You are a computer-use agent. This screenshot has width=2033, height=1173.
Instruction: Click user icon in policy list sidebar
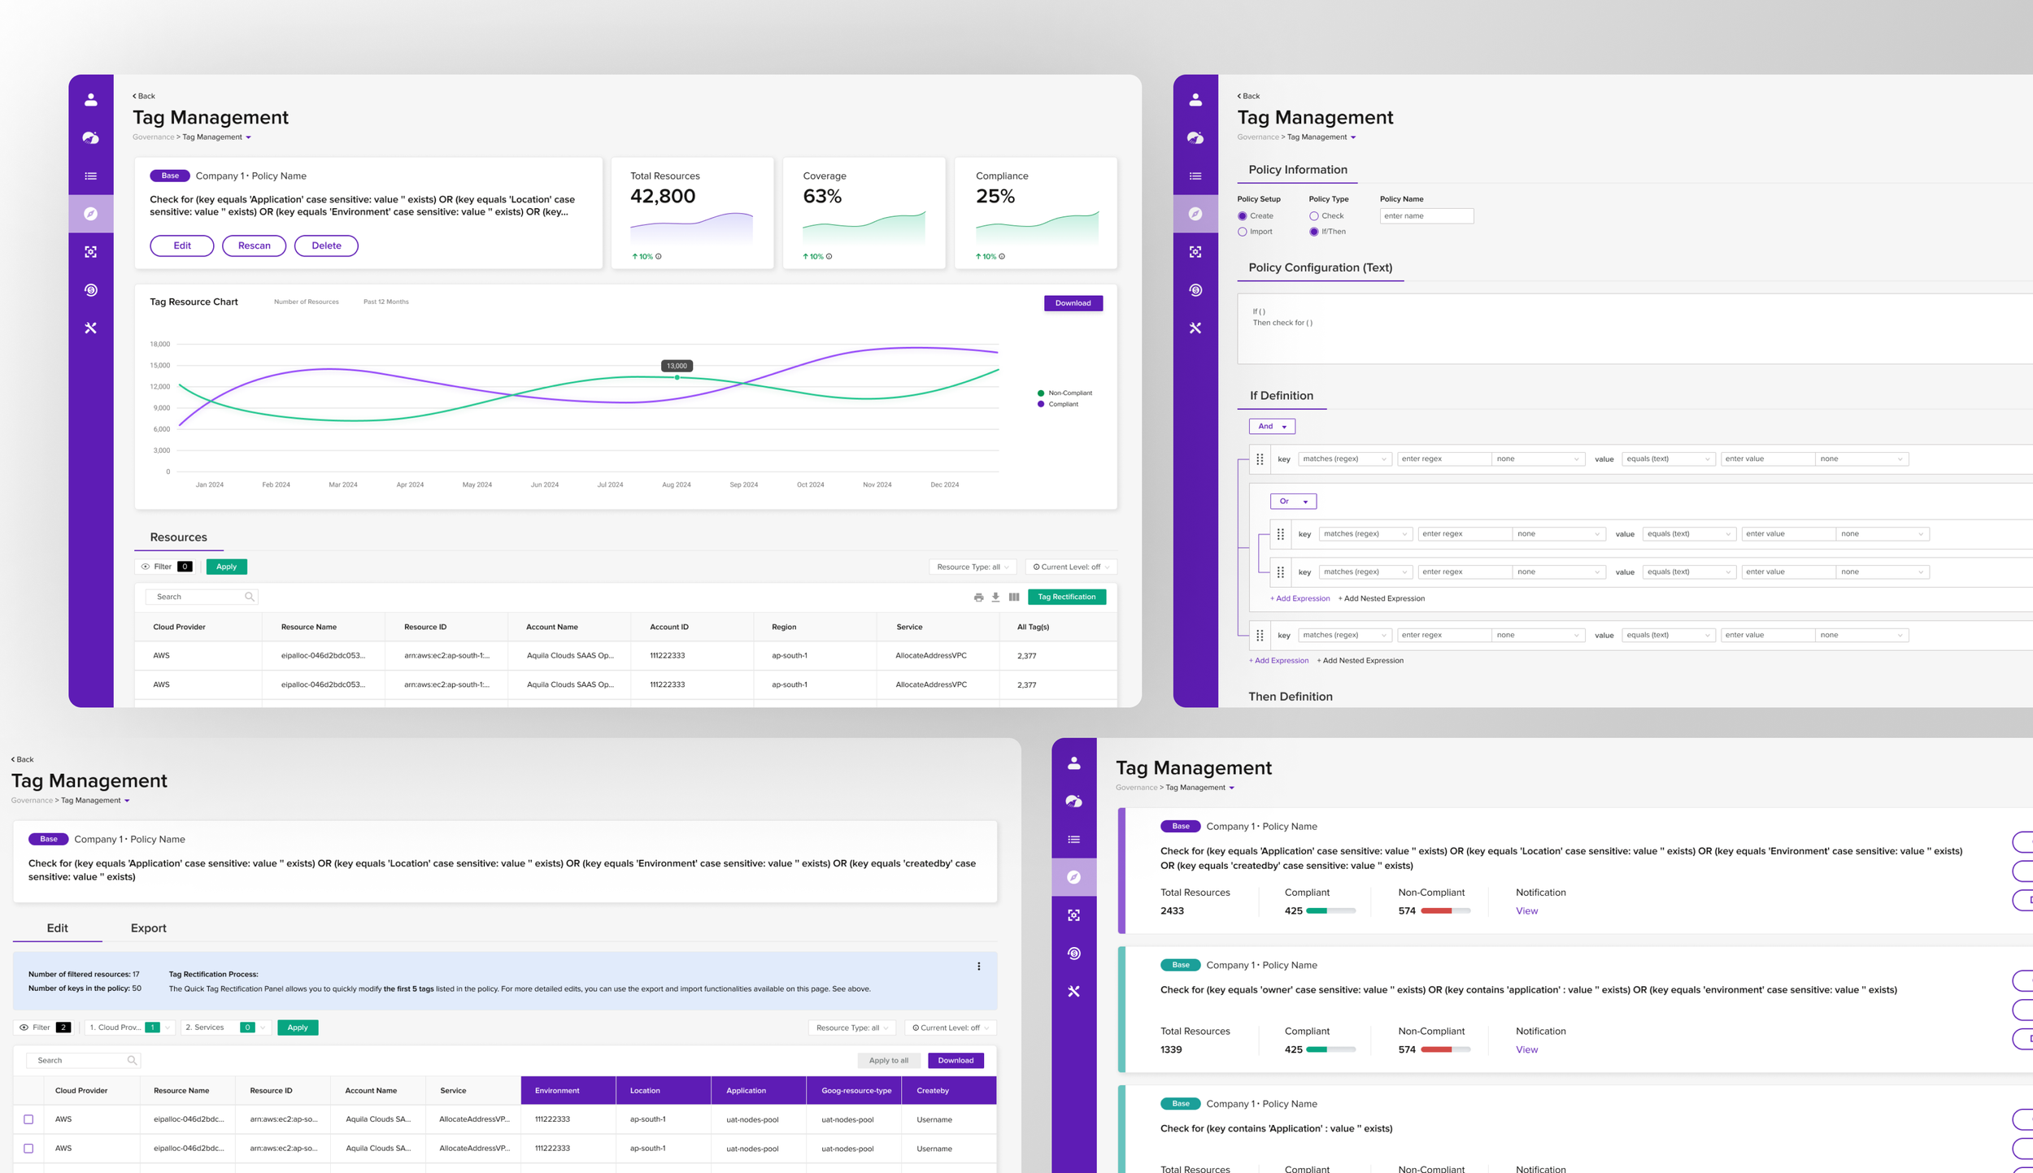[x=1074, y=762]
